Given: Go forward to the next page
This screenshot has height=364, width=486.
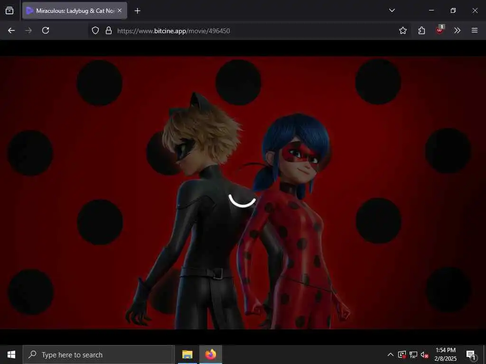Looking at the screenshot, I should (x=28, y=30).
